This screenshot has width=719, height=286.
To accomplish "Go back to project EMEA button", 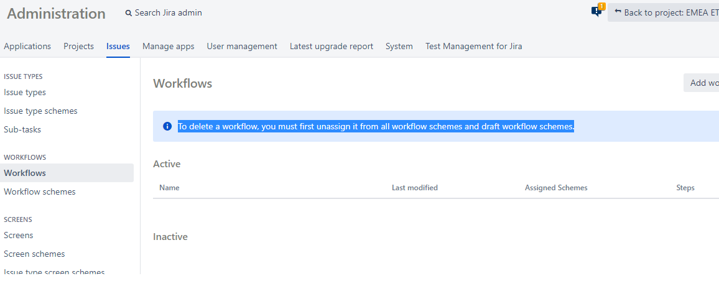I will [x=663, y=12].
